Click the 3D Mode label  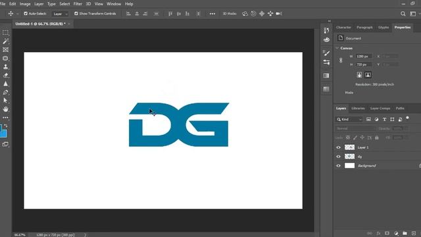coord(230,14)
